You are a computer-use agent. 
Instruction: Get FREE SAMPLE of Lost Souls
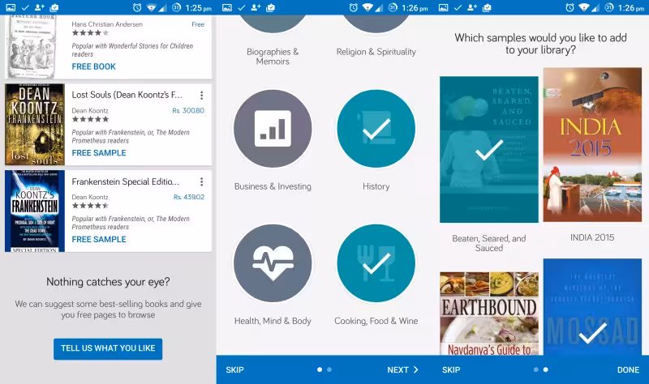tap(99, 153)
